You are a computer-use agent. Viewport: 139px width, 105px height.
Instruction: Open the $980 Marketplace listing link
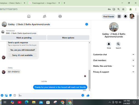(x=21, y=33)
